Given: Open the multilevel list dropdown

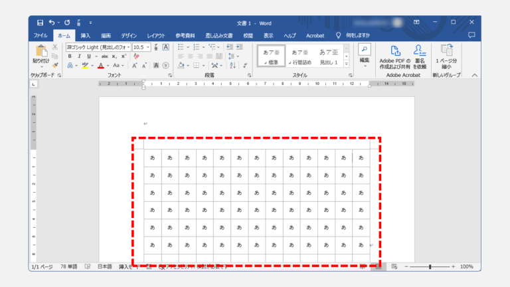Looking at the screenshot, I should [218, 47].
